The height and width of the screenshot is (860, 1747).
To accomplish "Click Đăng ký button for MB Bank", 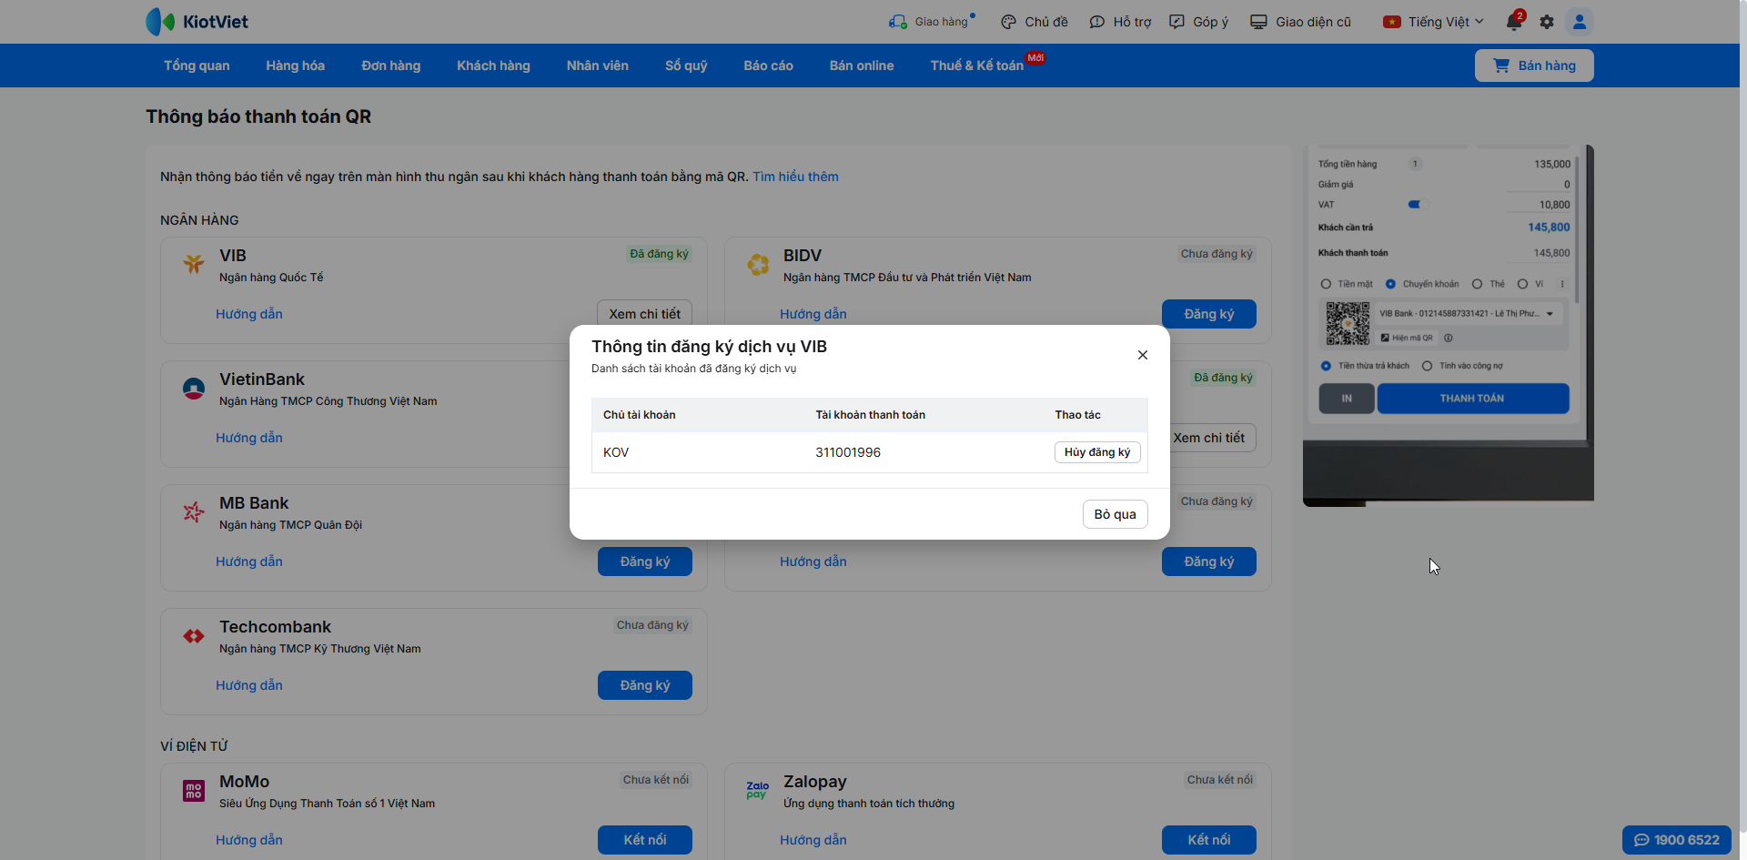I will [645, 562].
